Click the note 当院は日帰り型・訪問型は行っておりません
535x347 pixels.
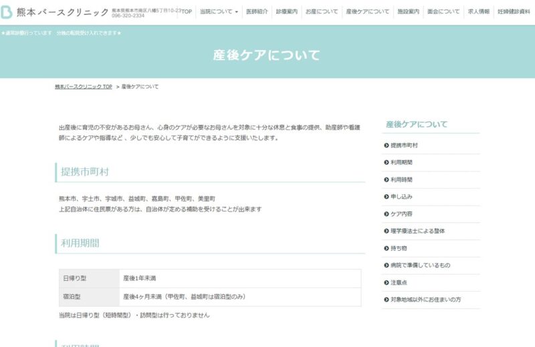coord(134,316)
